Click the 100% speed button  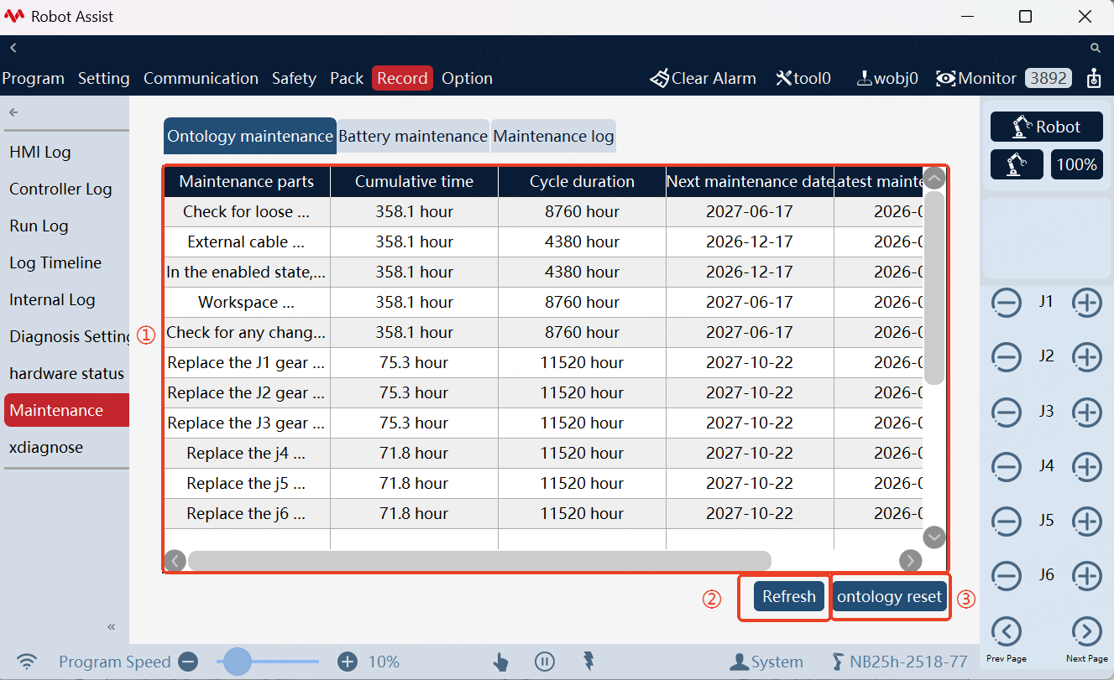pos(1077,164)
